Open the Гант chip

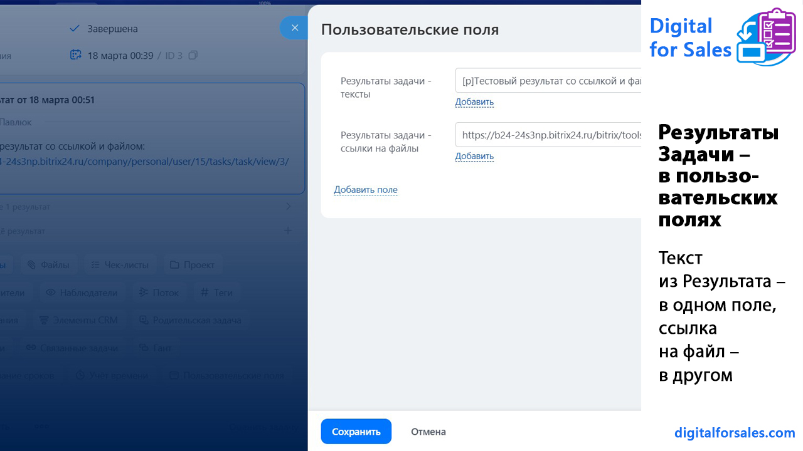[x=154, y=348]
